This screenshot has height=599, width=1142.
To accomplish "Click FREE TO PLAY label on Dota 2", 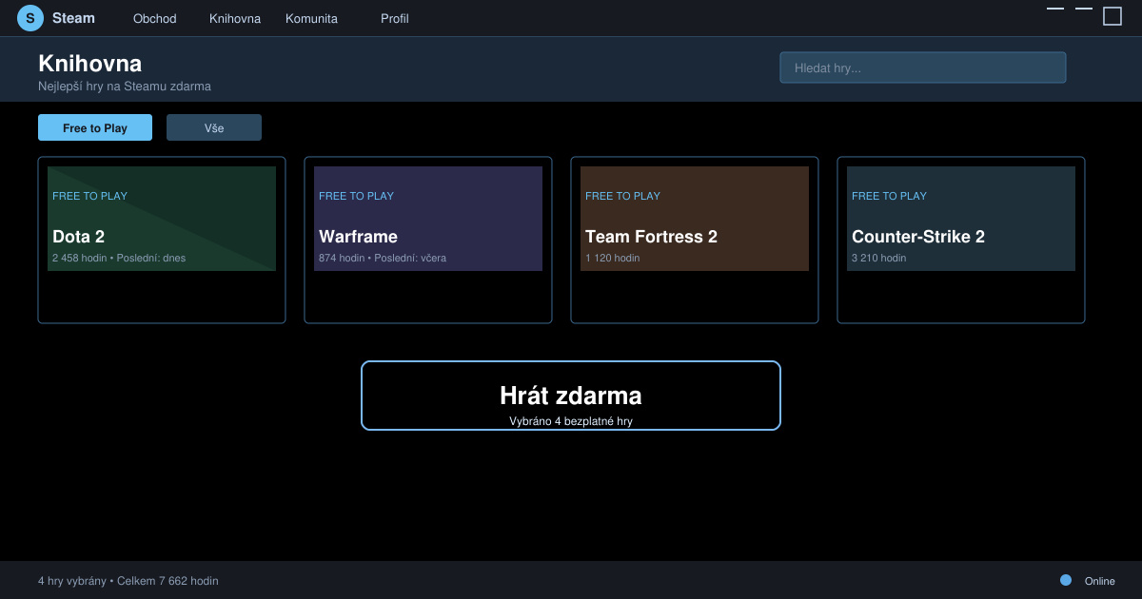I will pyautogui.click(x=89, y=196).
